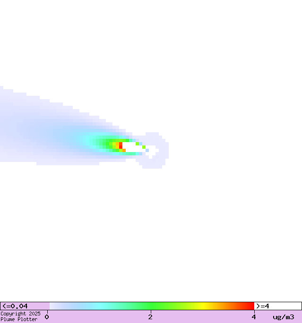
Task: Select the '>=4' white legend box
Action: (x=277, y=306)
